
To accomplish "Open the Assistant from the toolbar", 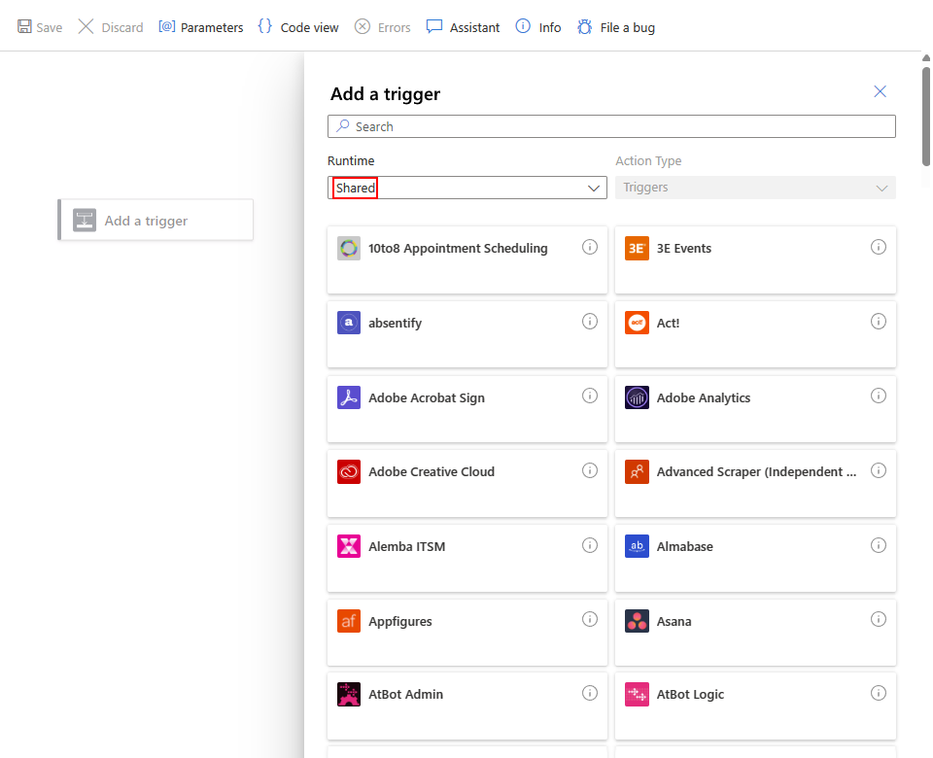I will (x=464, y=27).
